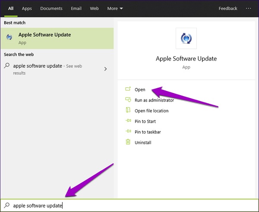The height and width of the screenshot is (212, 259).
Task: Click the Apple Software Update icon in Best match
Action: pyautogui.click(x=9, y=38)
